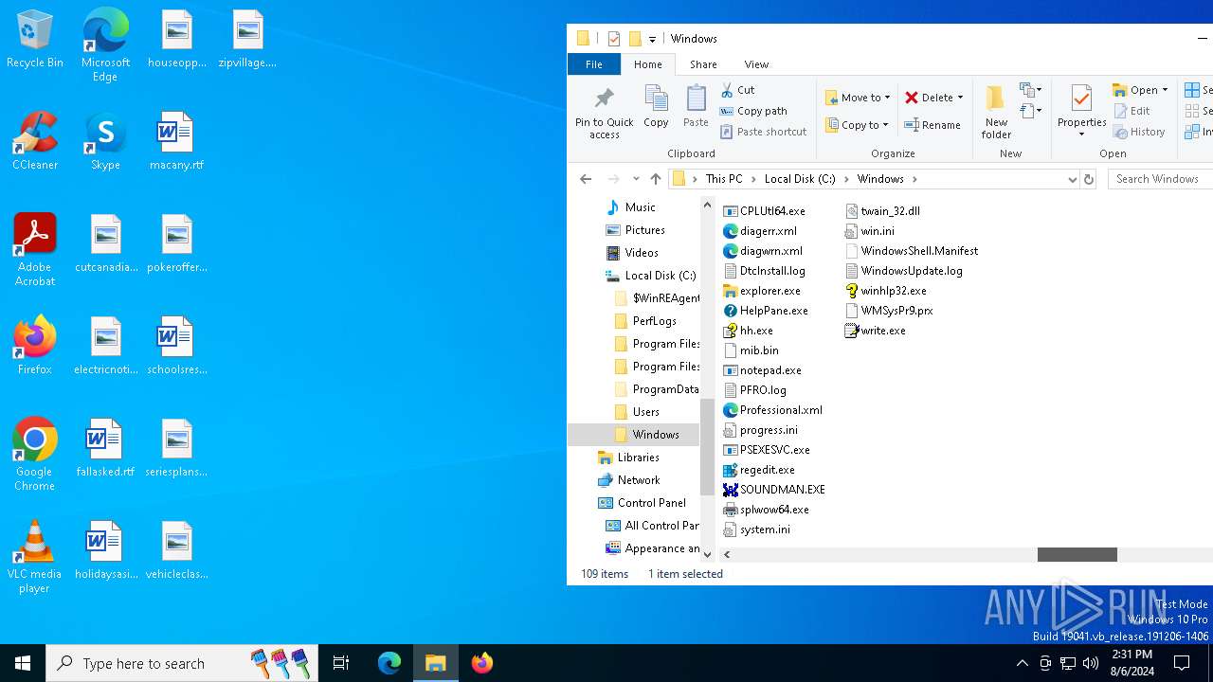Click Paste shortcut in ribbon
Image resolution: width=1213 pixels, height=682 pixels.
(763, 132)
